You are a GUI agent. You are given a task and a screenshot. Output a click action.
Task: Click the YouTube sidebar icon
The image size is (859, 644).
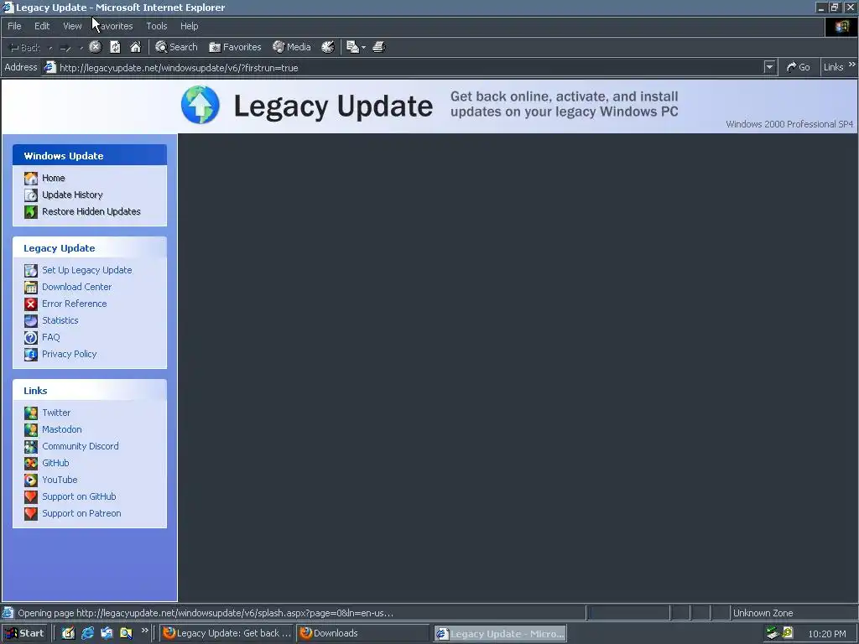point(31,480)
